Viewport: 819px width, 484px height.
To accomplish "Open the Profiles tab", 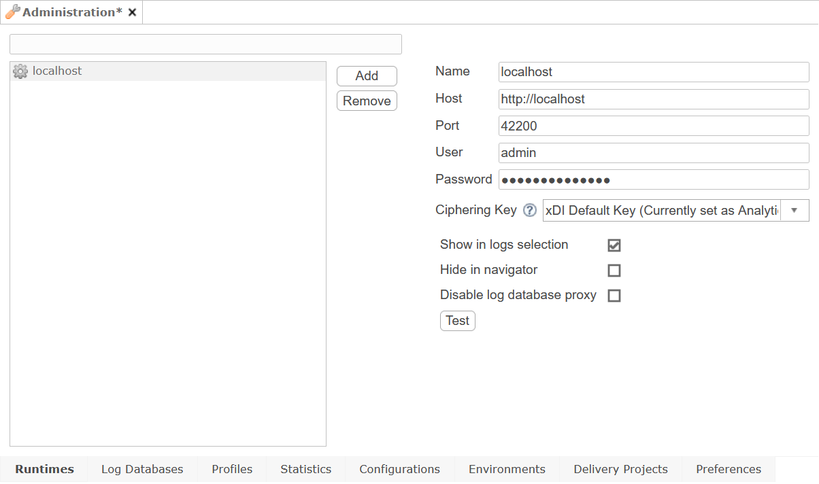I will (232, 469).
